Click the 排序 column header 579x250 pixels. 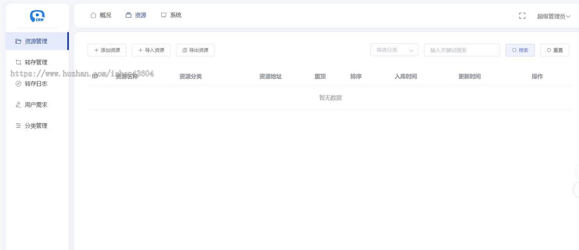pos(356,77)
